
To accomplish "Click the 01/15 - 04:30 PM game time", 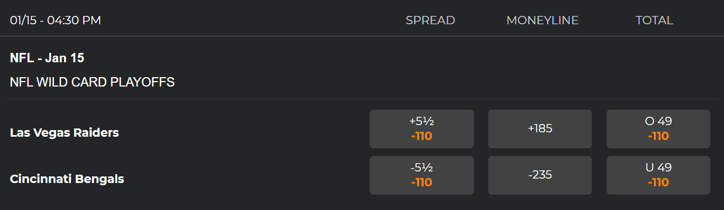I will pyautogui.click(x=55, y=20).
